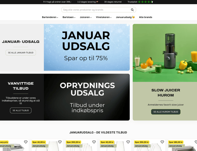Screen dimensions: 197x151
Task: Click the Spar 250,00 kr badge
Action: tap(142, 142)
